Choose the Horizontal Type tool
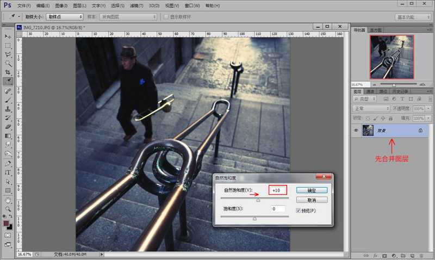 8,172
